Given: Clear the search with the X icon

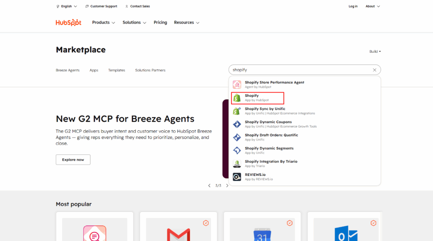Looking at the screenshot, I should pyautogui.click(x=374, y=70).
